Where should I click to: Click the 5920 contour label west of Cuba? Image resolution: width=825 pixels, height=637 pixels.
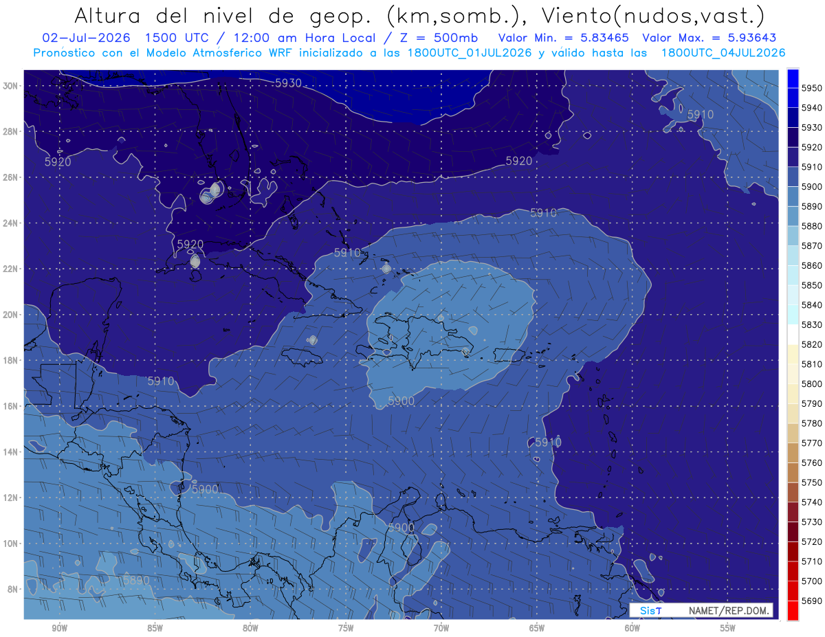190,244
